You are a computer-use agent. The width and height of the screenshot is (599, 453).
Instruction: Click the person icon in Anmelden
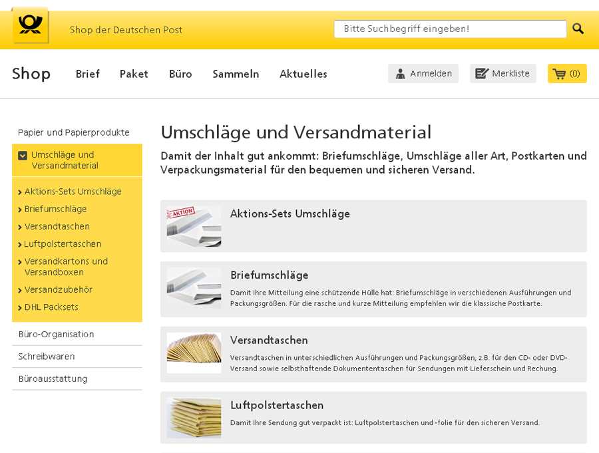(400, 74)
